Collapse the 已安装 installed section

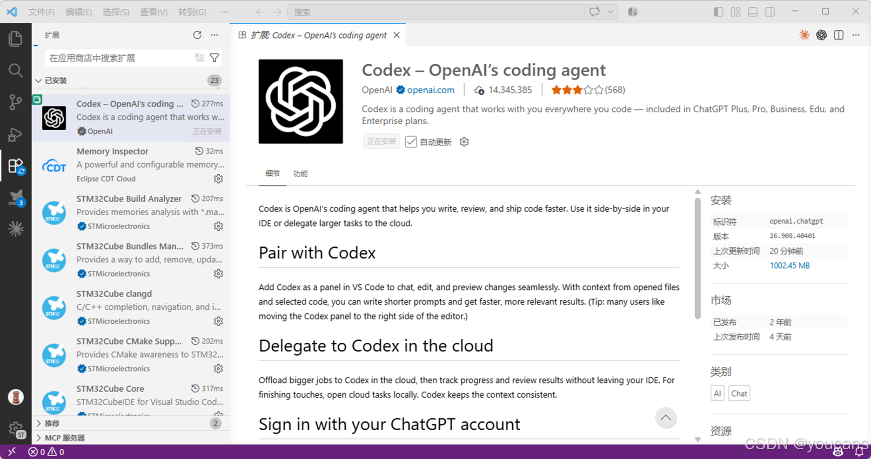tap(130, 80)
